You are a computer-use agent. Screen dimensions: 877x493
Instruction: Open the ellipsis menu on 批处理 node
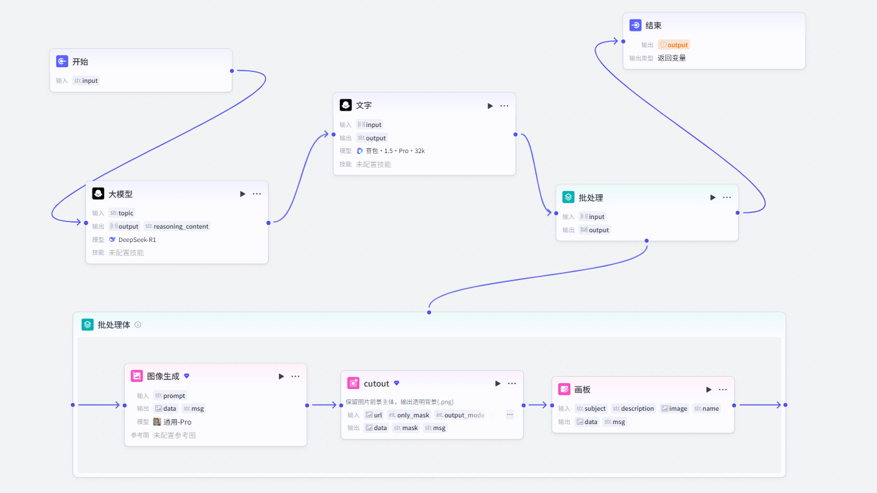pos(727,198)
